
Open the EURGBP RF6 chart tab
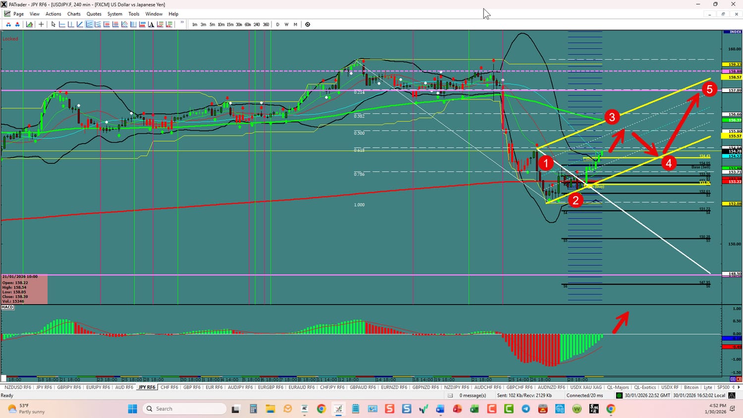click(x=270, y=387)
